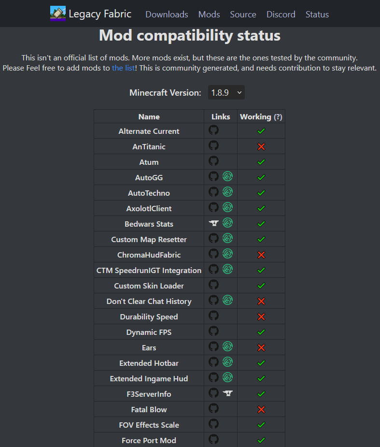
Task: Open the GitHub repository for AnTitanic
Action: [x=213, y=145]
